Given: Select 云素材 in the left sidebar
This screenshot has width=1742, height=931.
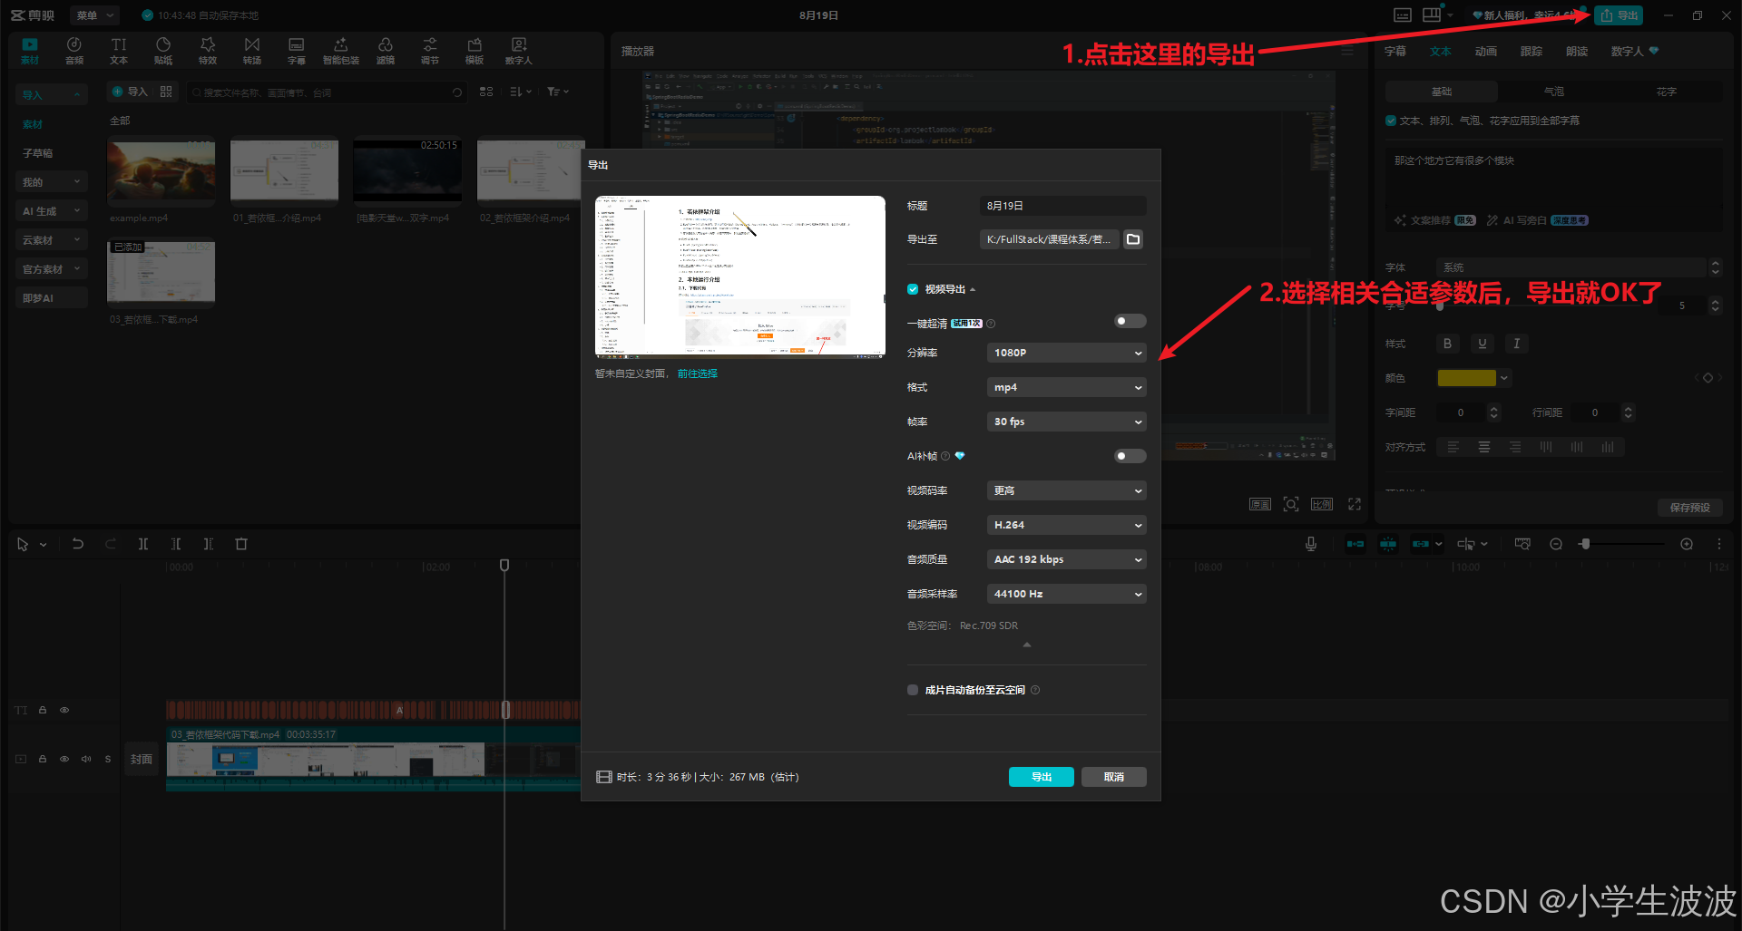Looking at the screenshot, I should click(51, 240).
